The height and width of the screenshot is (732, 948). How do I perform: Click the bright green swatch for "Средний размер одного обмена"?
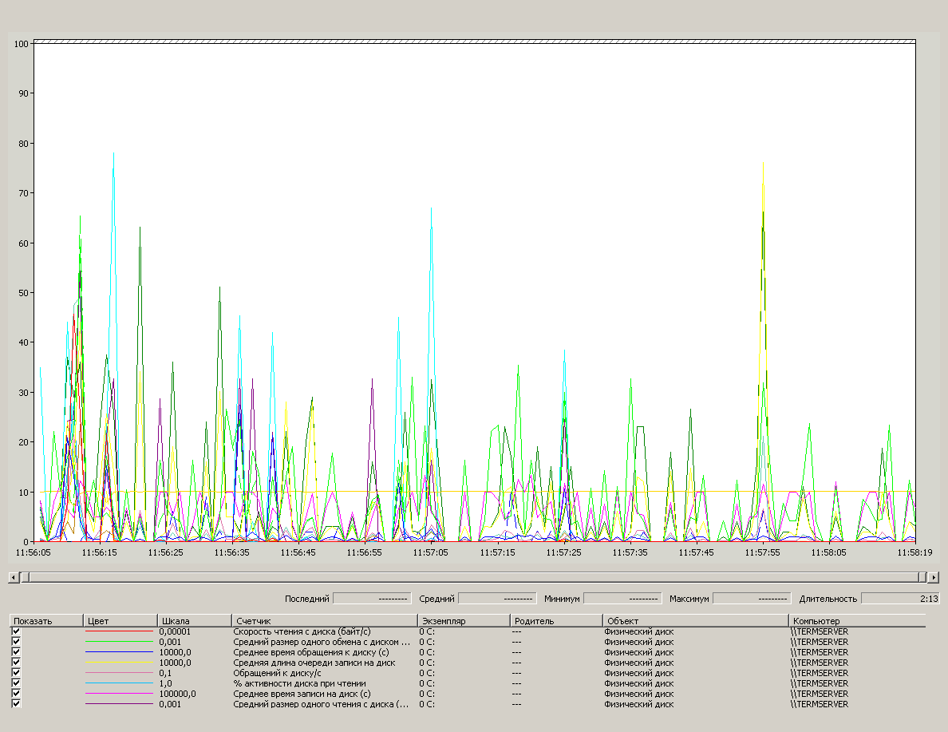tap(119, 642)
